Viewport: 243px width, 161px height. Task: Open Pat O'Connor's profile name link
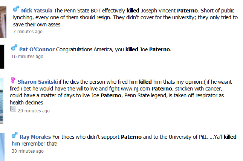click(37, 49)
